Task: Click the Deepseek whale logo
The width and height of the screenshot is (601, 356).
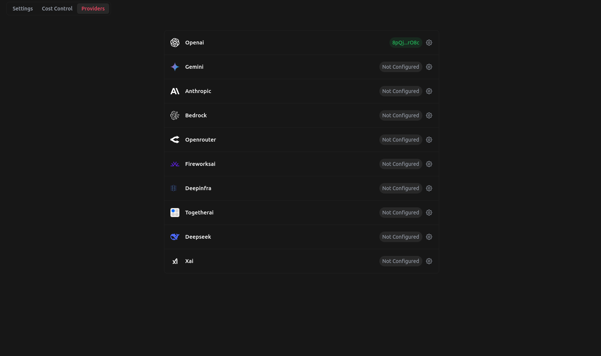Action: point(175,237)
